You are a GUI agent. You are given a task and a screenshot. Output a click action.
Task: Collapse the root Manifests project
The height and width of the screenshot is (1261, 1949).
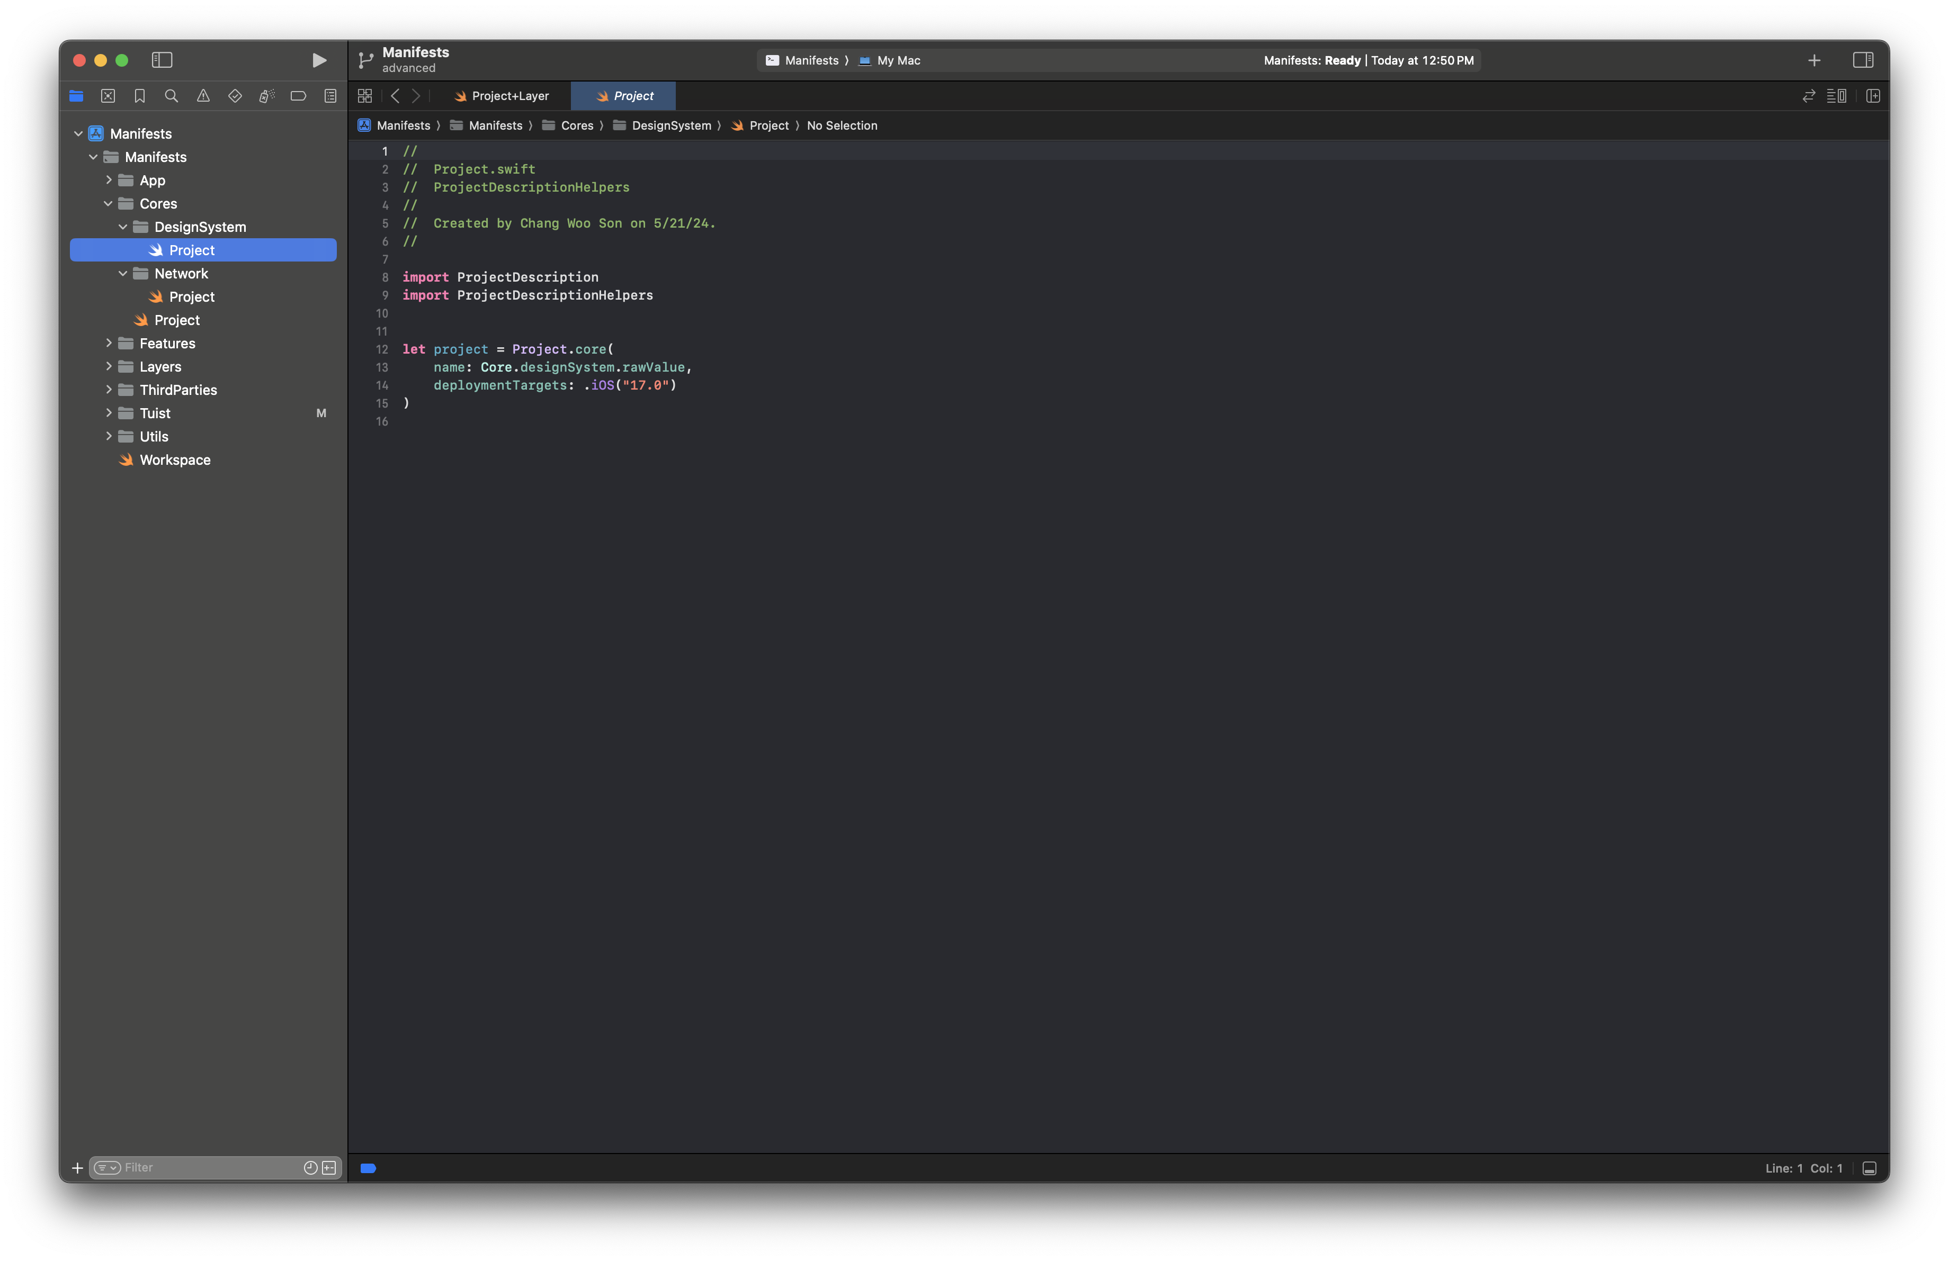tap(78, 133)
